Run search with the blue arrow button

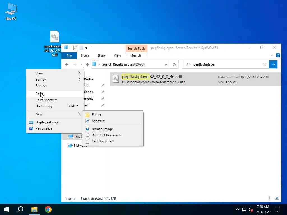tap(273, 64)
